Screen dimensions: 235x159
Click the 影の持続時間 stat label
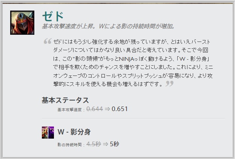(x=69, y=145)
